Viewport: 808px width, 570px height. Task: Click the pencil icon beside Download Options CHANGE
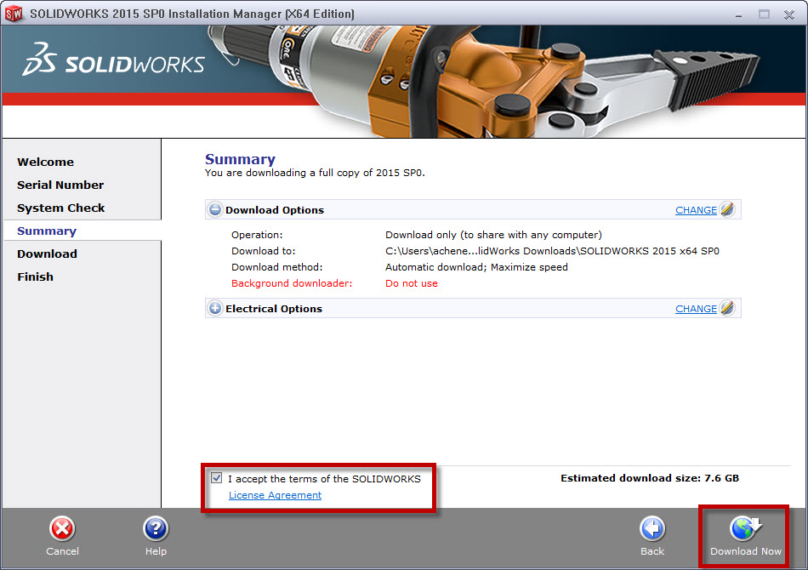click(x=727, y=209)
